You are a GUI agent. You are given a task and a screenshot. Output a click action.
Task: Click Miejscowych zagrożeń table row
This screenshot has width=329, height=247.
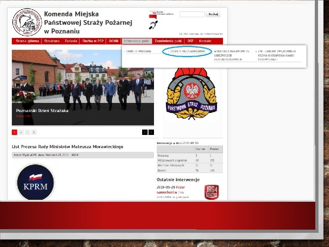click(x=190, y=161)
